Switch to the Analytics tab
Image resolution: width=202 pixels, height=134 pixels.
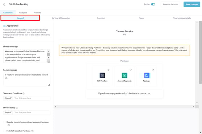tap(23, 13)
